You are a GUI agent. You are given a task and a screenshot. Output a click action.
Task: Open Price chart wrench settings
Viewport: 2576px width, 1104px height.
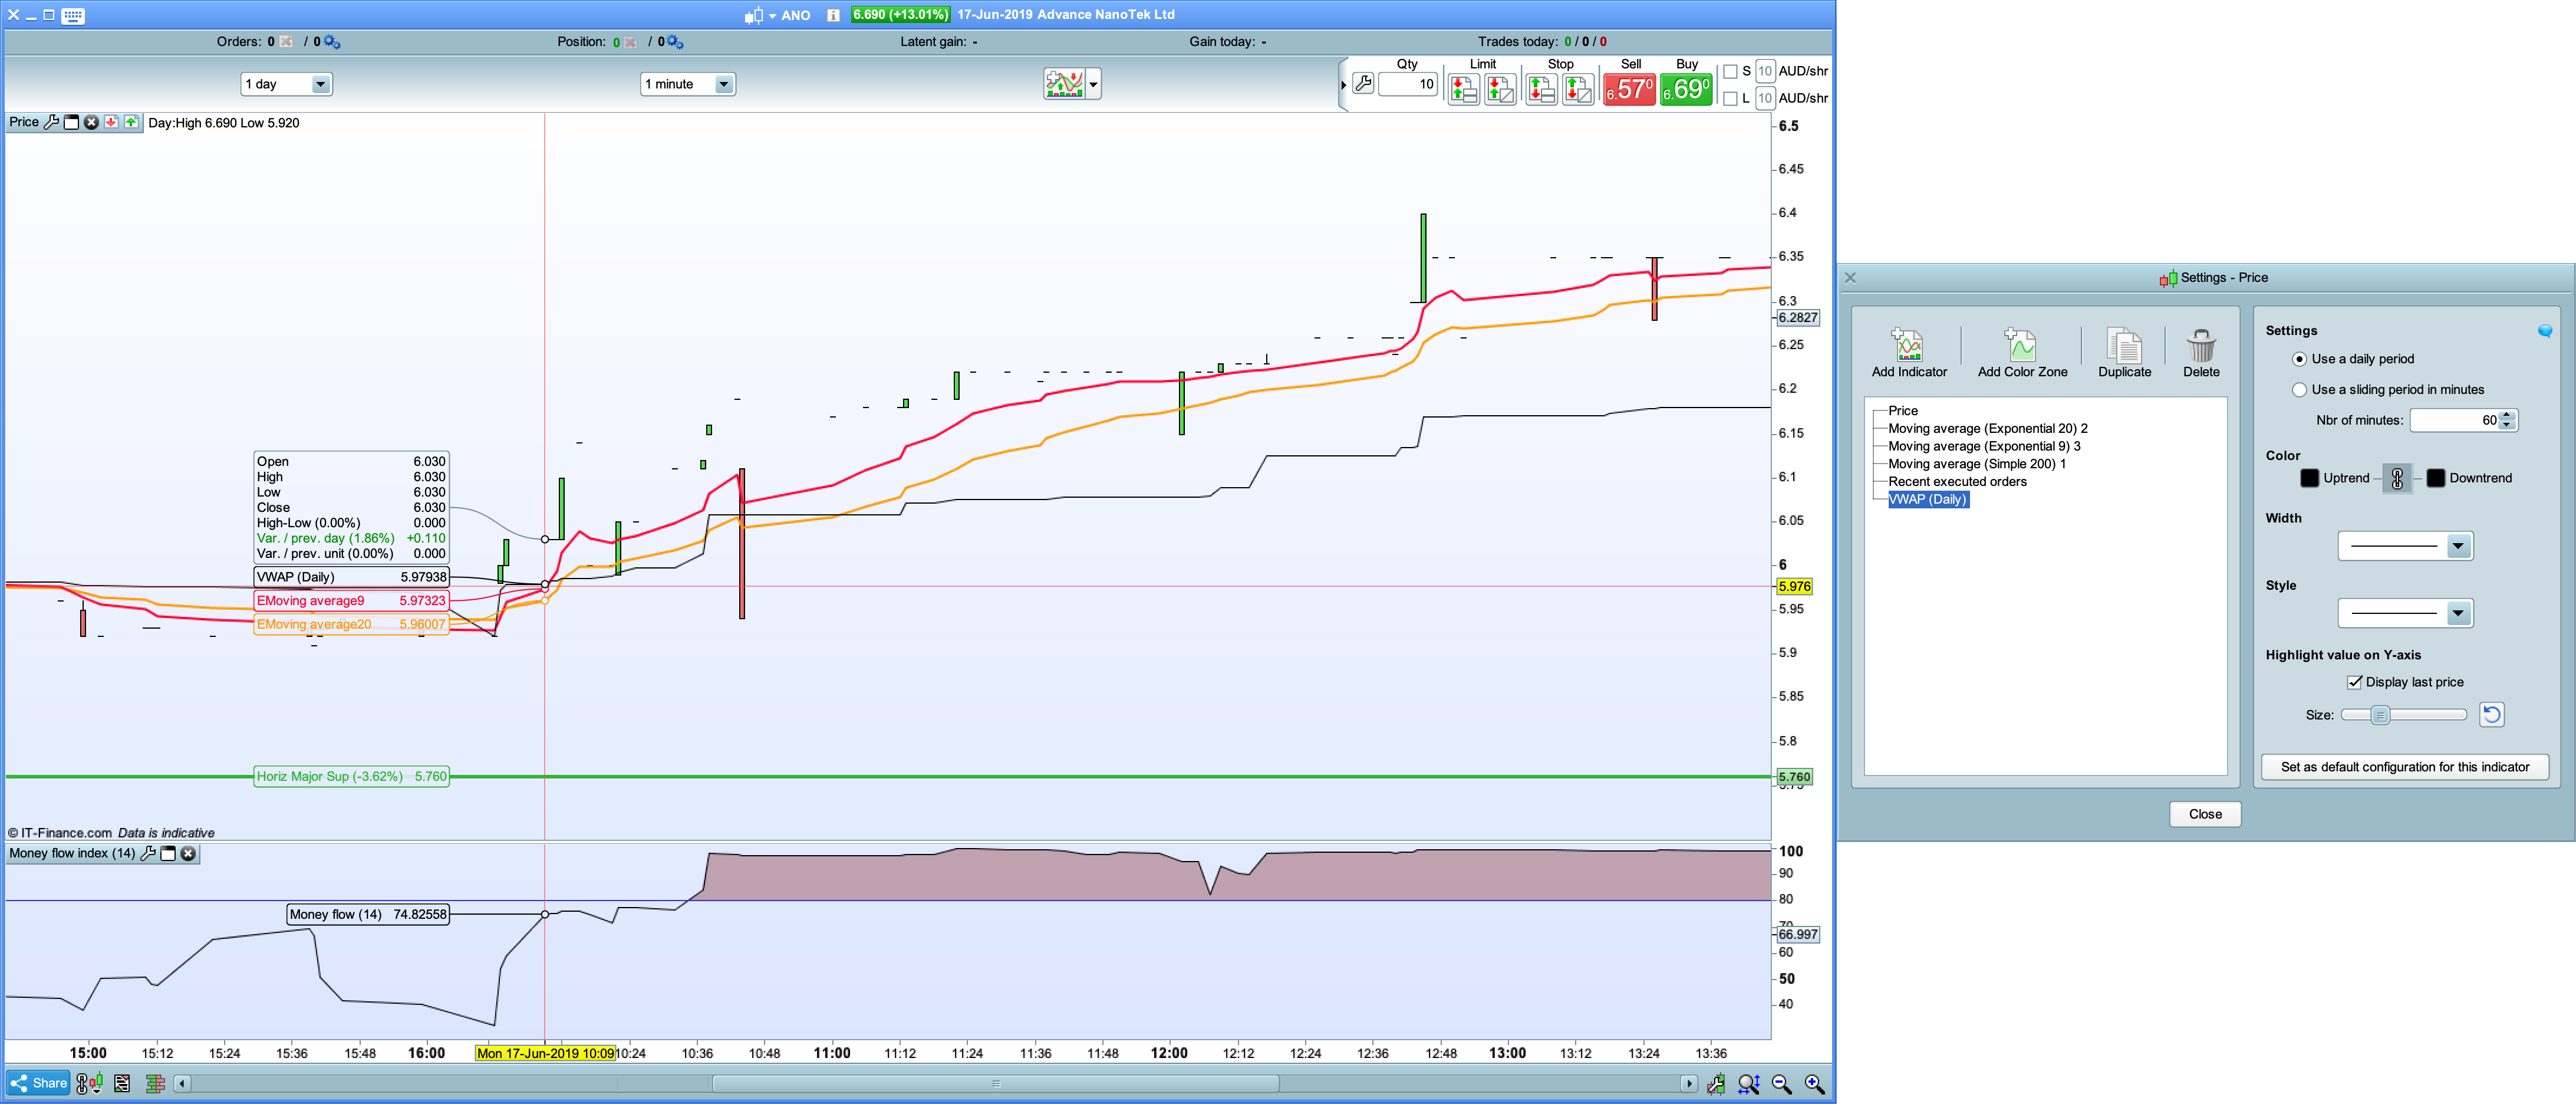click(52, 122)
